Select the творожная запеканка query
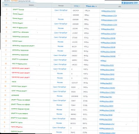139x134 pixels. click(x=20, y=37)
